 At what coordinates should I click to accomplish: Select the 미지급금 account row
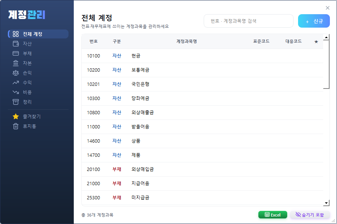202,197
